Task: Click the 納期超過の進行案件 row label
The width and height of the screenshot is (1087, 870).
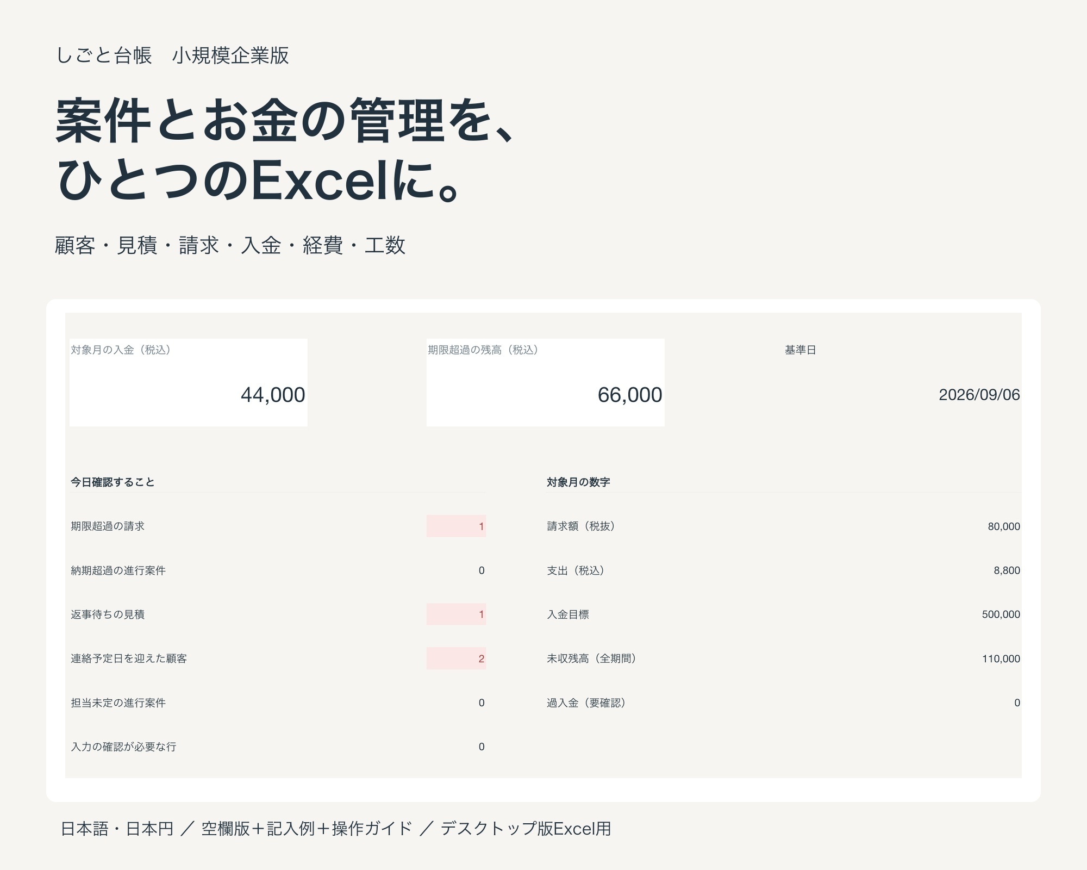Action: pos(118,570)
